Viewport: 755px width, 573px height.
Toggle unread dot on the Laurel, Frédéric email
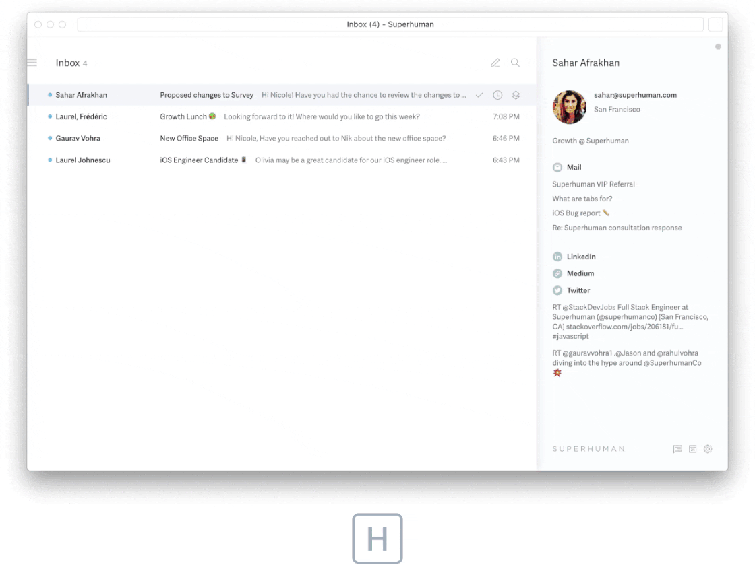pos(50,117)
